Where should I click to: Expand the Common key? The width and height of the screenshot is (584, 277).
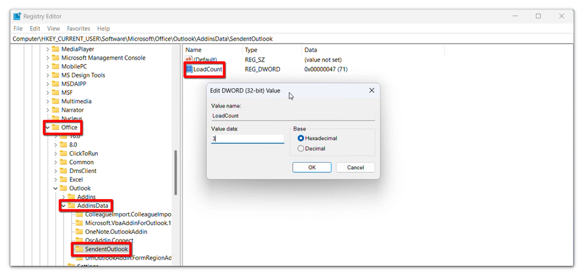[x=55, y=162]
